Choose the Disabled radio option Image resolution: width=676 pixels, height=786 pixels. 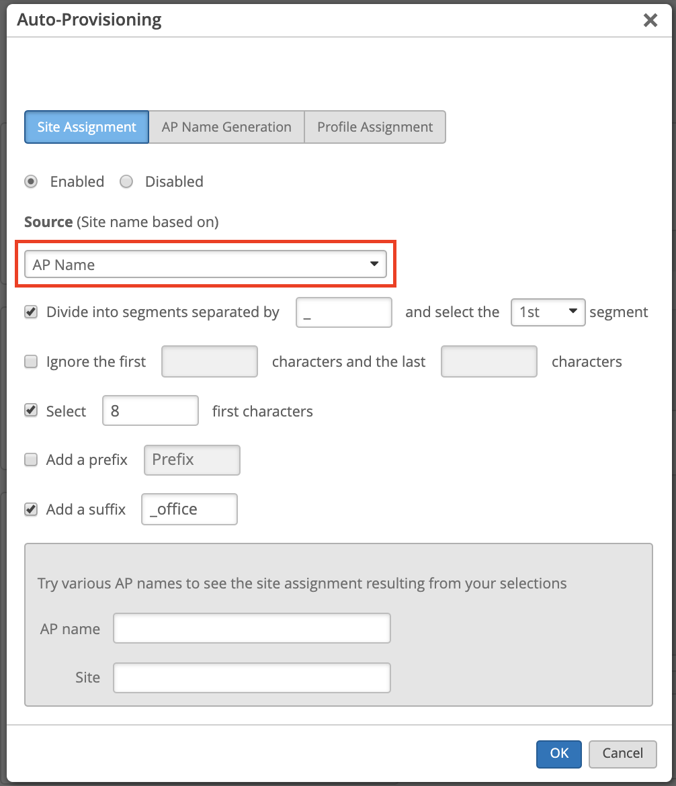(126, 181)
